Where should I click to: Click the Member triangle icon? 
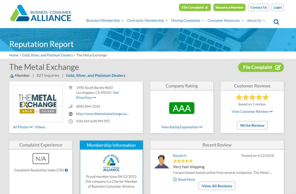coord(12,76)
